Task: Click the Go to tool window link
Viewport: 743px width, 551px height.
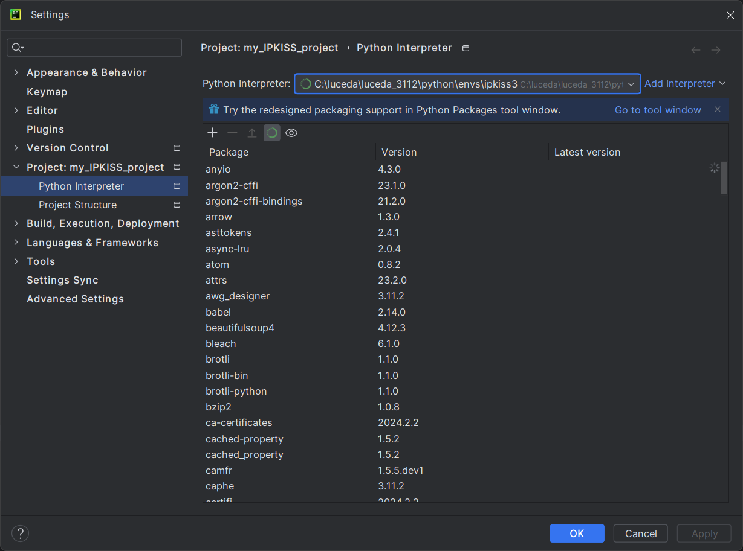Action: tap(658, 110)
